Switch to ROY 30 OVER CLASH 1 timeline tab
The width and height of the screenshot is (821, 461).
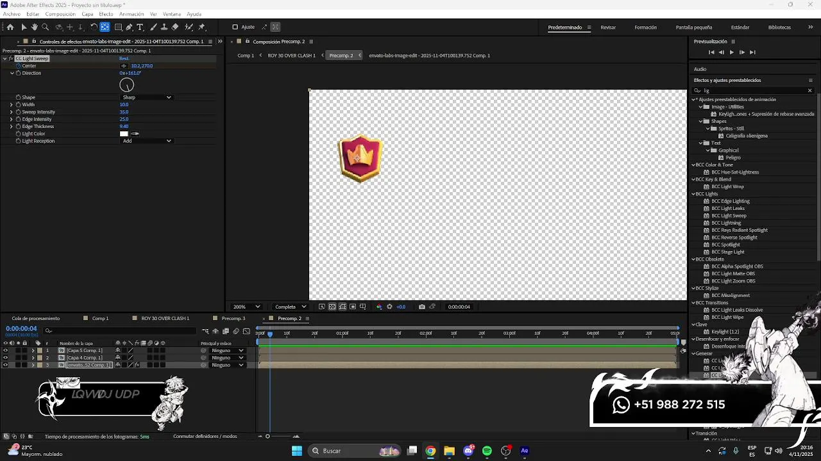tap(165, 318)
